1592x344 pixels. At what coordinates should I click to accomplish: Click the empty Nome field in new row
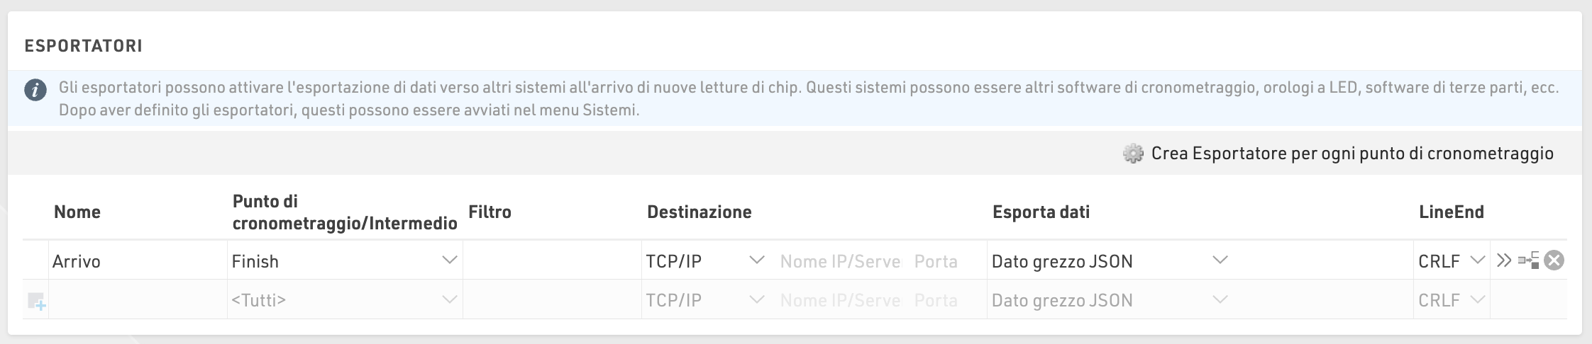(138, 300)
